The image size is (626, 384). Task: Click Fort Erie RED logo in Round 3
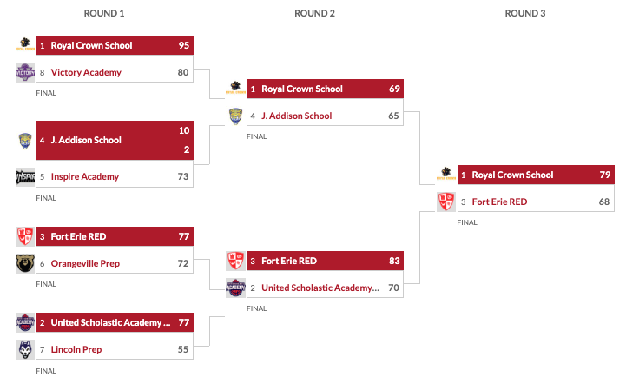point(445,202)
